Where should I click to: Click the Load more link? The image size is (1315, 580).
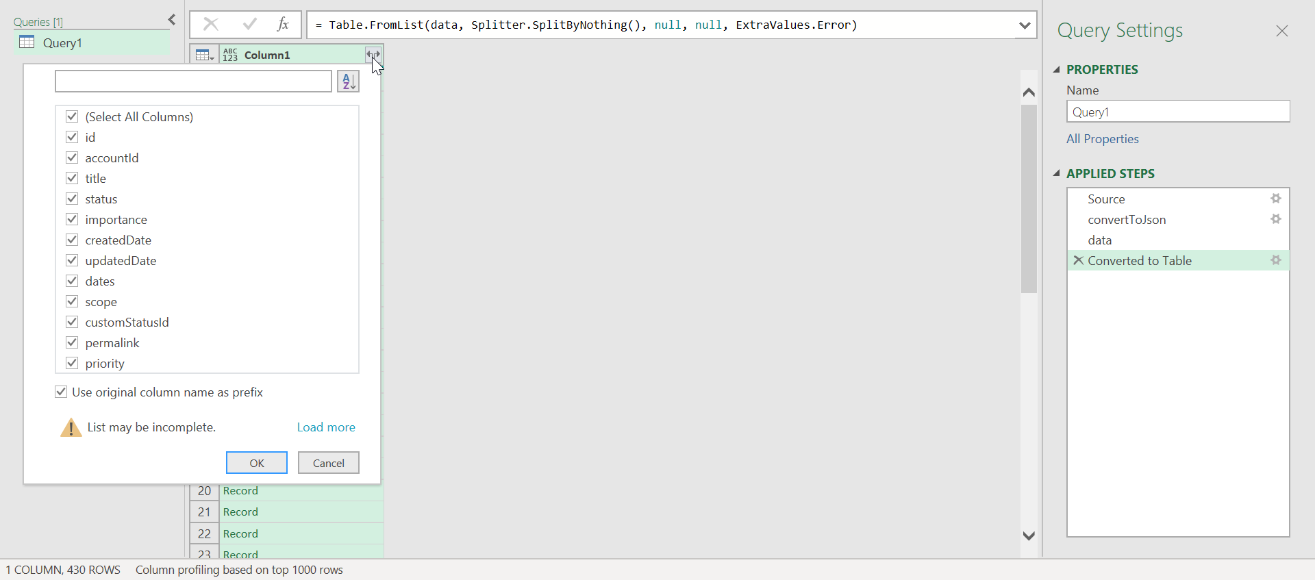(326, 427)
